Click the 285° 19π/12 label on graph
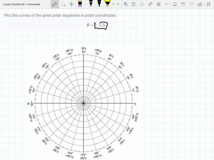Viewport: 214px width, 160px height. click(98, 155)
